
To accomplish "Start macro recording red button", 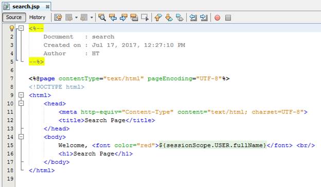I will tap(217, 18).
